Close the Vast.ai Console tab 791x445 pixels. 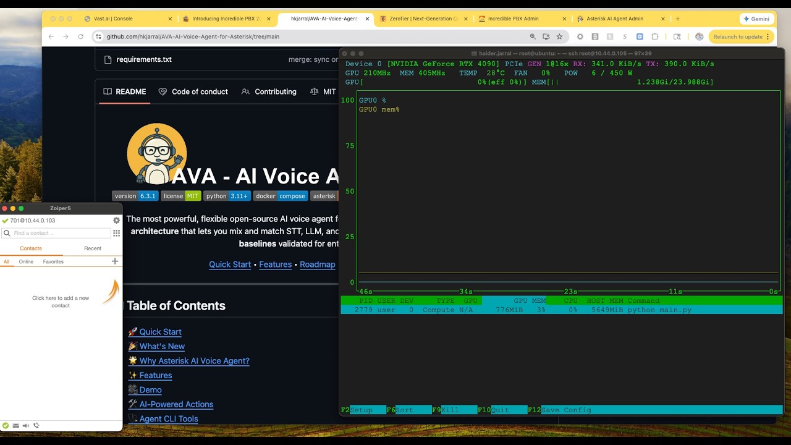point(170,19)
